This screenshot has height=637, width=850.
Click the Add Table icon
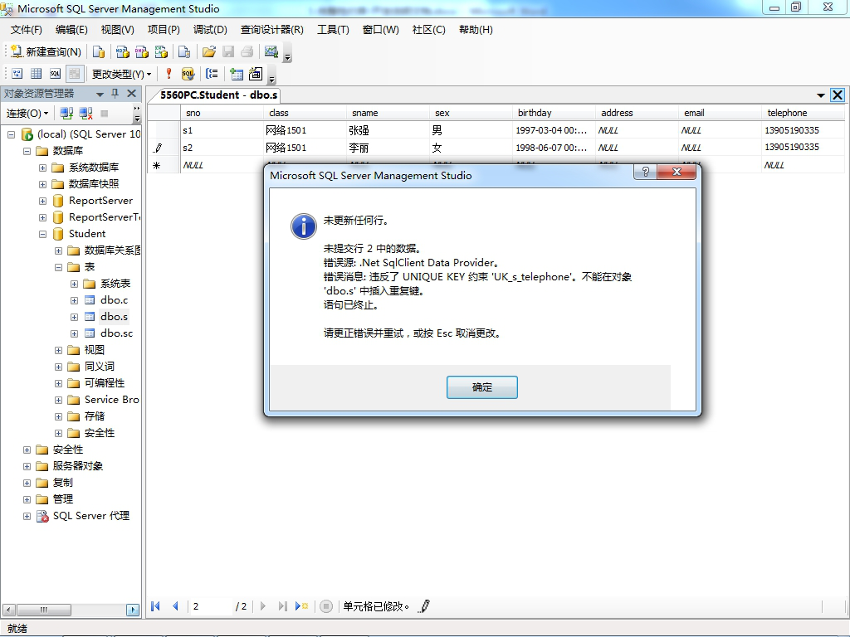pos(237,74)
